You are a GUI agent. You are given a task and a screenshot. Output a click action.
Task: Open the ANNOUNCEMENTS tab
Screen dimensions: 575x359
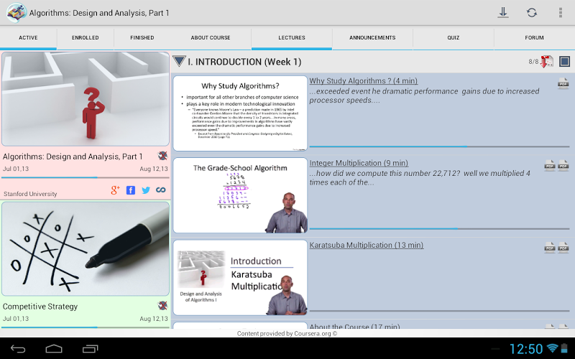click(372, 37)
